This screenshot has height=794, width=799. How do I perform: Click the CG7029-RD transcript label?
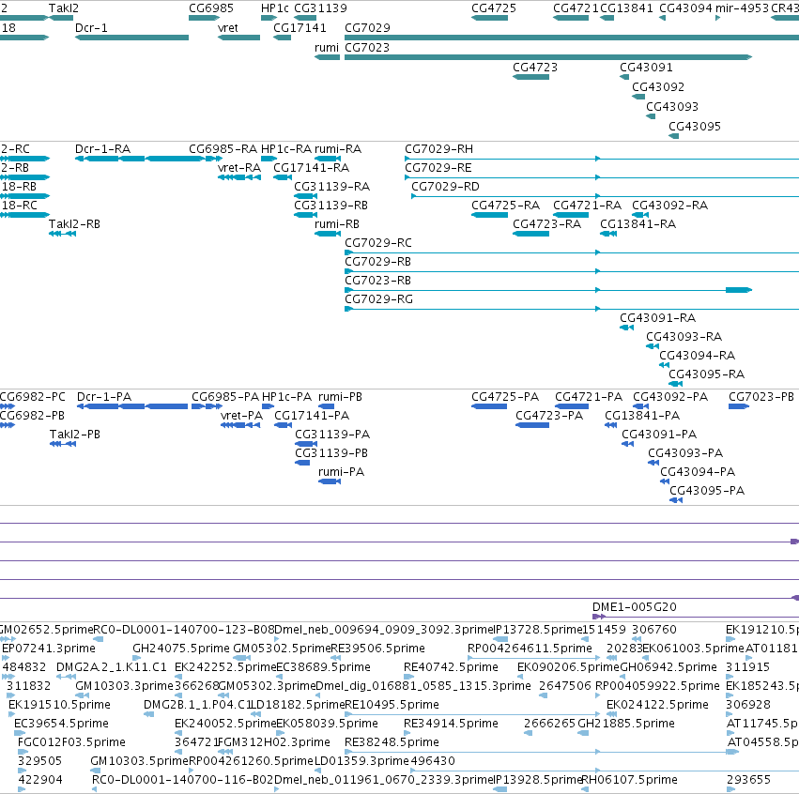(445, 187)
